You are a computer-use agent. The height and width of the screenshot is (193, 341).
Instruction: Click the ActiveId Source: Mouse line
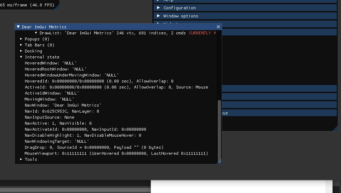[x=116, y=87]
